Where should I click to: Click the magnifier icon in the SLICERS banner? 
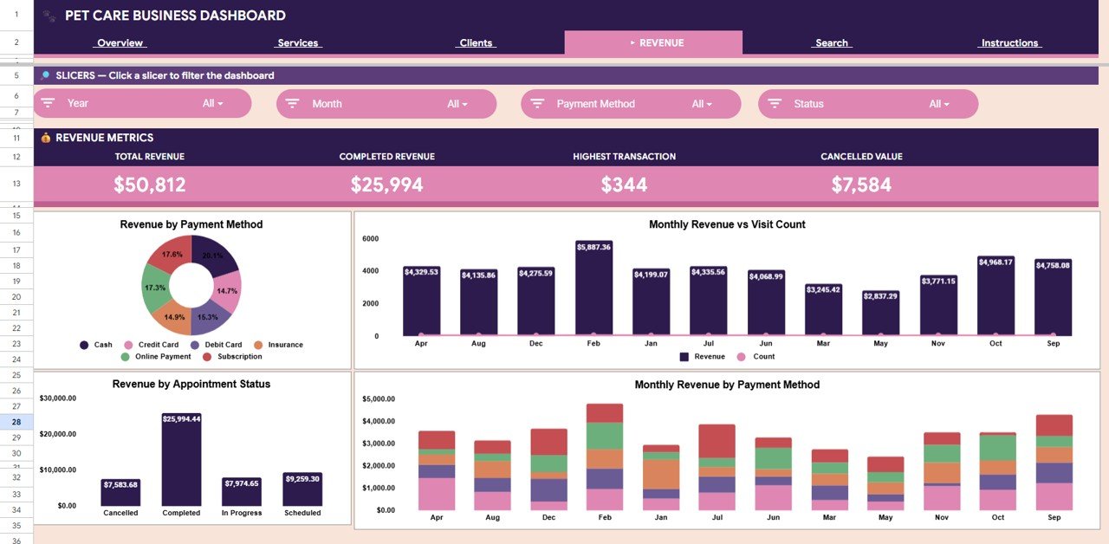pos(45,75)
